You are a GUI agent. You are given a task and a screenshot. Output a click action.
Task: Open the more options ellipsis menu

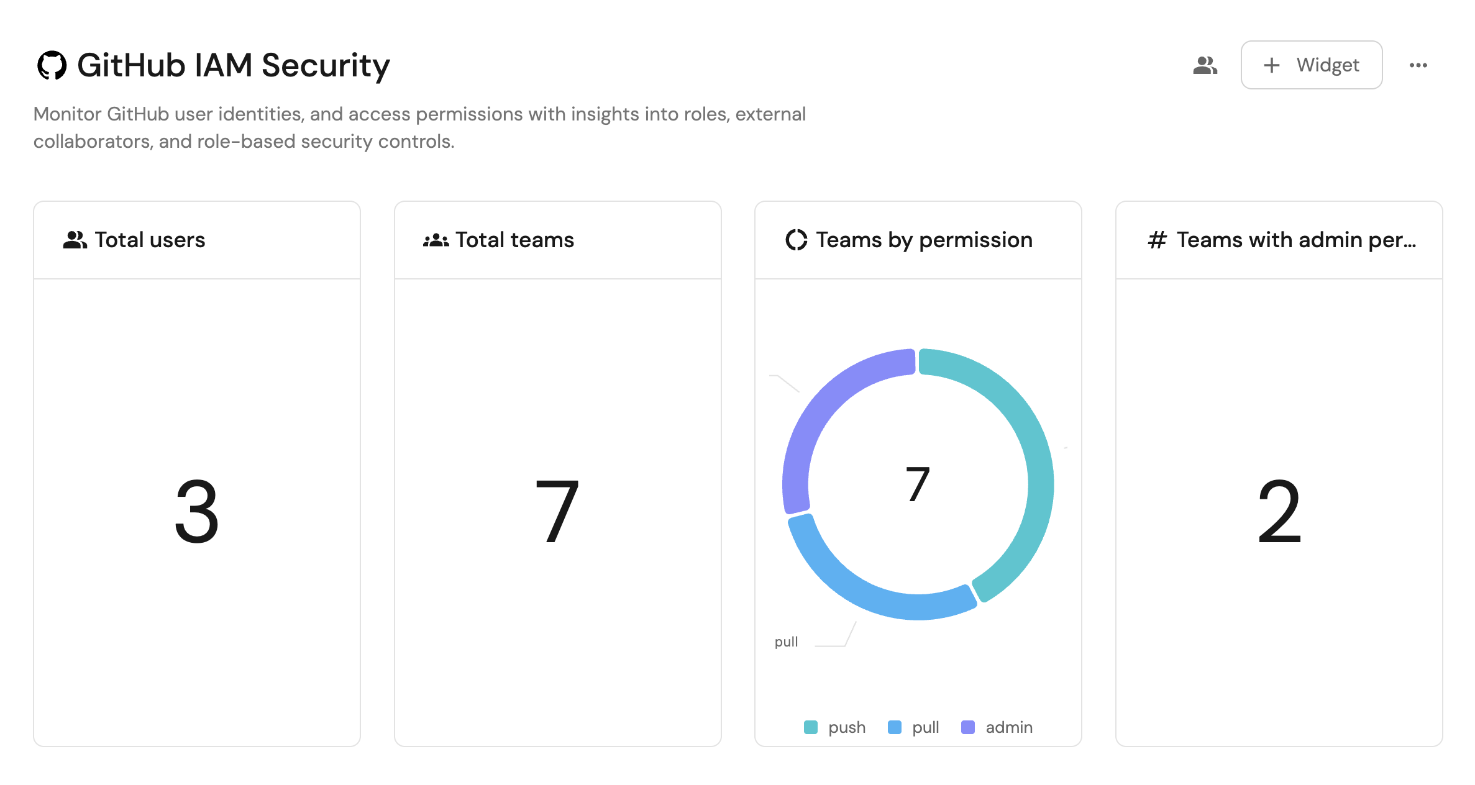click(x=1418, y=65)
